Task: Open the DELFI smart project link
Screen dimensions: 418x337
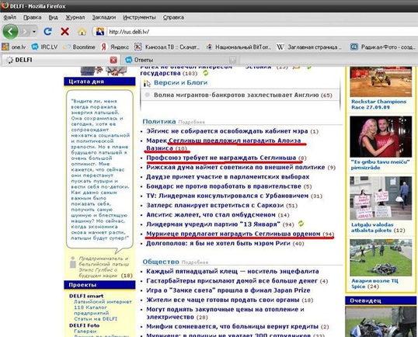Action: coord(86,296)
